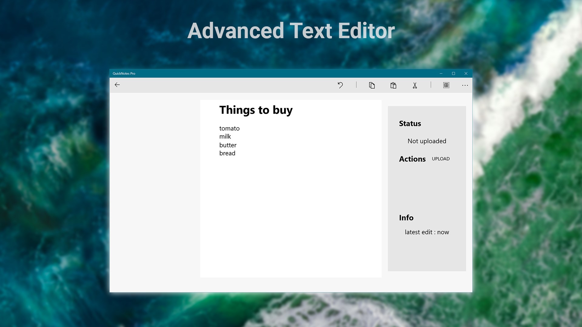Close the QuickNotes Pro window
Image resolution: width=582 pixels, height=327 pixels.
[x=466, y=74]
